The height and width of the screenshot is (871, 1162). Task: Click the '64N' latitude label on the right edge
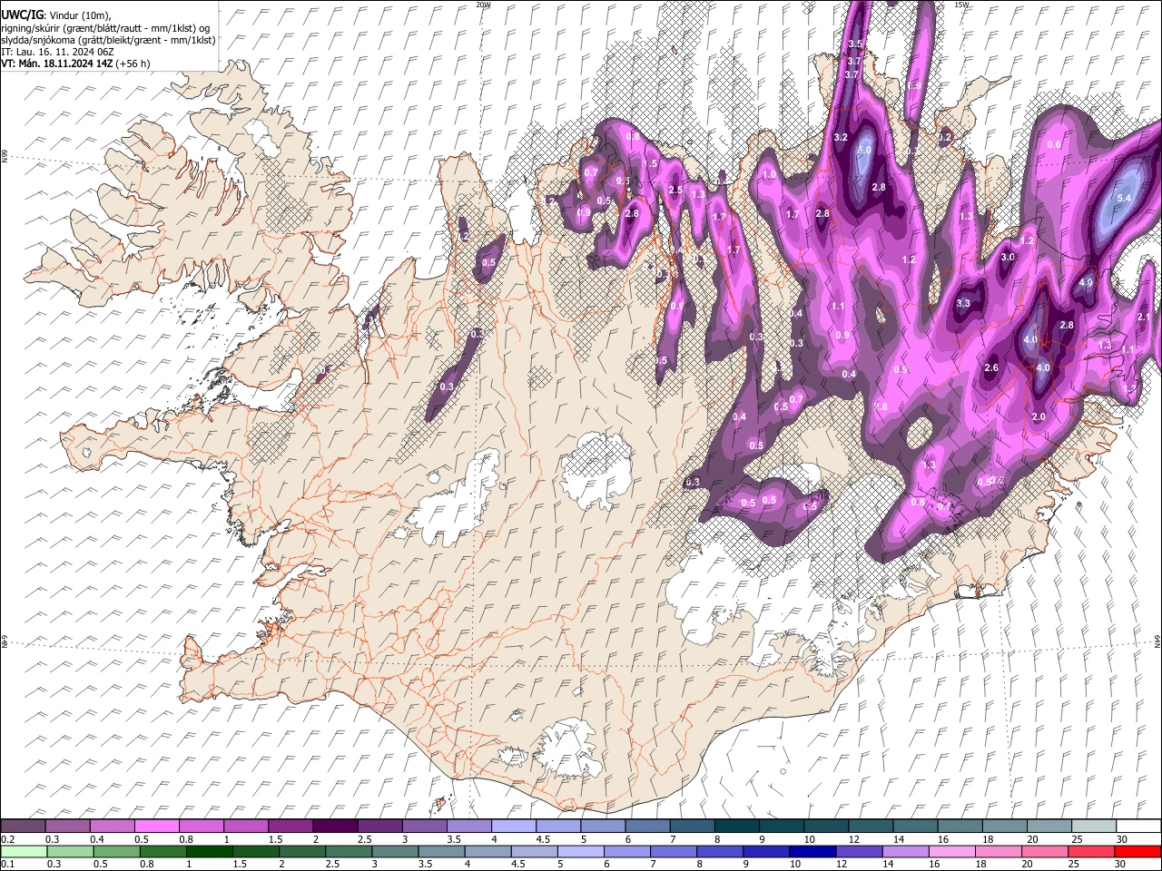(1157, 641)
